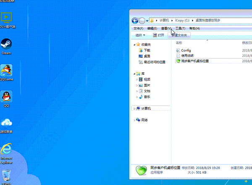This screenshot has height=185, width=252.
Task: Expand the arrow after iCopy (C:) breadcrumb
Action: (192, 21)
